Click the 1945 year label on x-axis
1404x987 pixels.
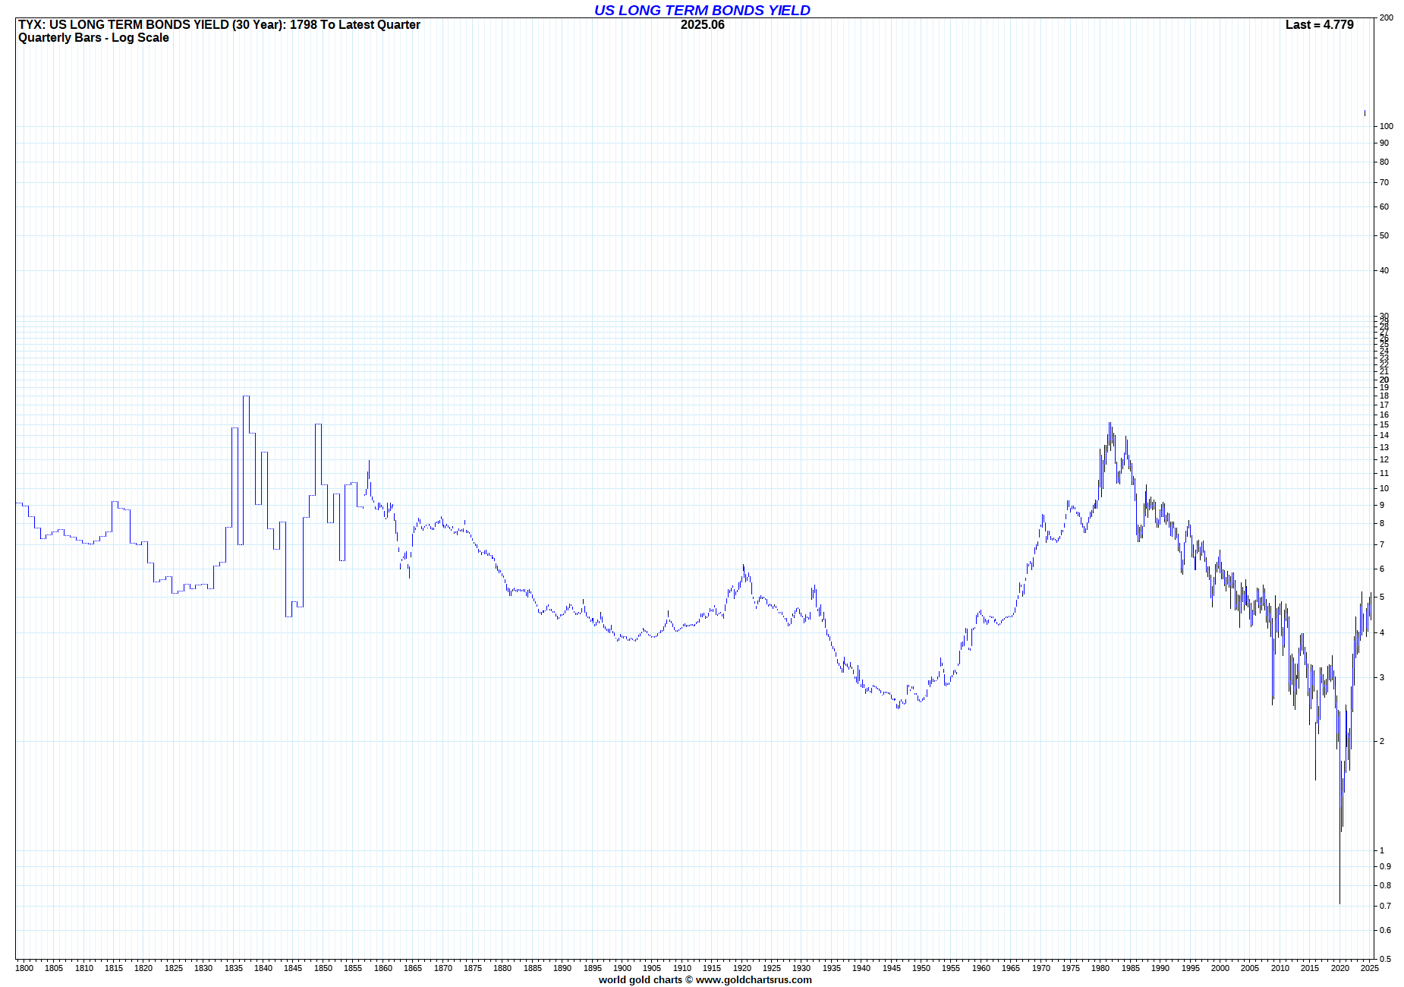(x=892, y=968)
